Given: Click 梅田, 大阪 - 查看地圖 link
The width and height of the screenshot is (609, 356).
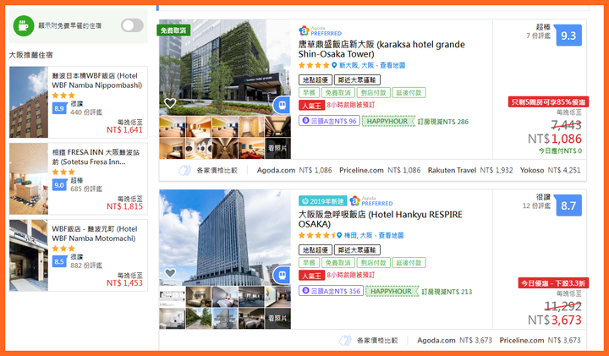Looking at the screenshot, I should (x=374, y=235).
